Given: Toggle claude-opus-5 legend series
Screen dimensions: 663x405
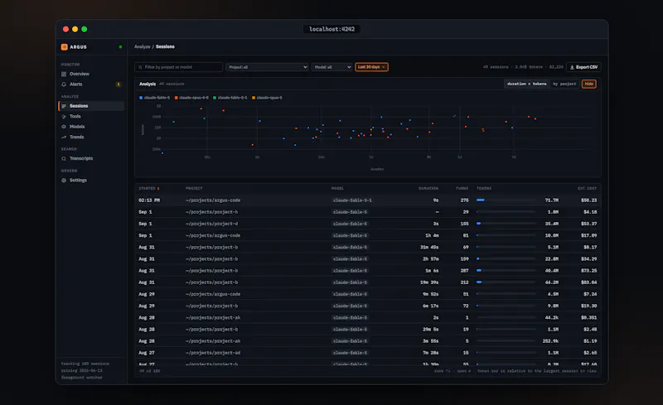Looking at the screenshot, I should 267,98.
